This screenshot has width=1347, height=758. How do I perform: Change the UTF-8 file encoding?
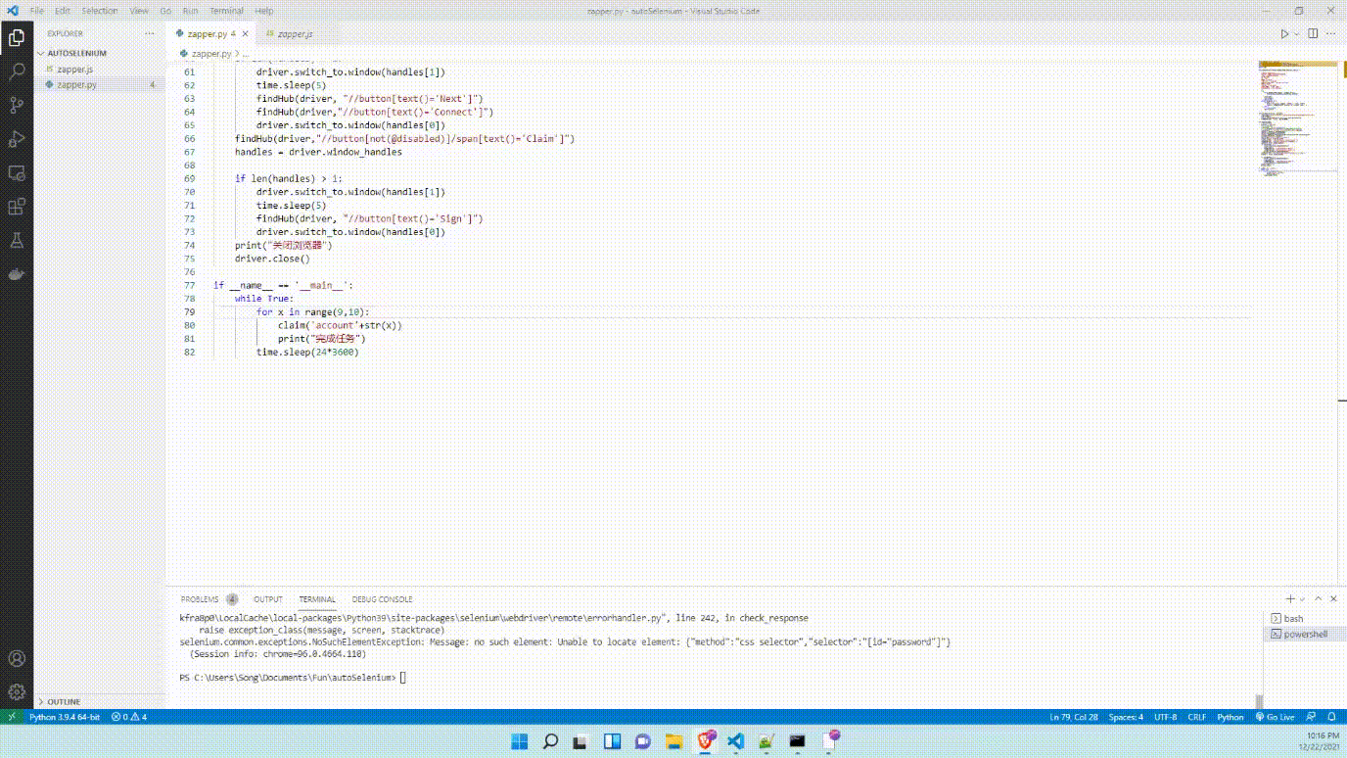tap(1166, 717)
